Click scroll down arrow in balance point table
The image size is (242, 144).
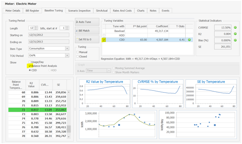pyautogui.click(x=69, y=137)
